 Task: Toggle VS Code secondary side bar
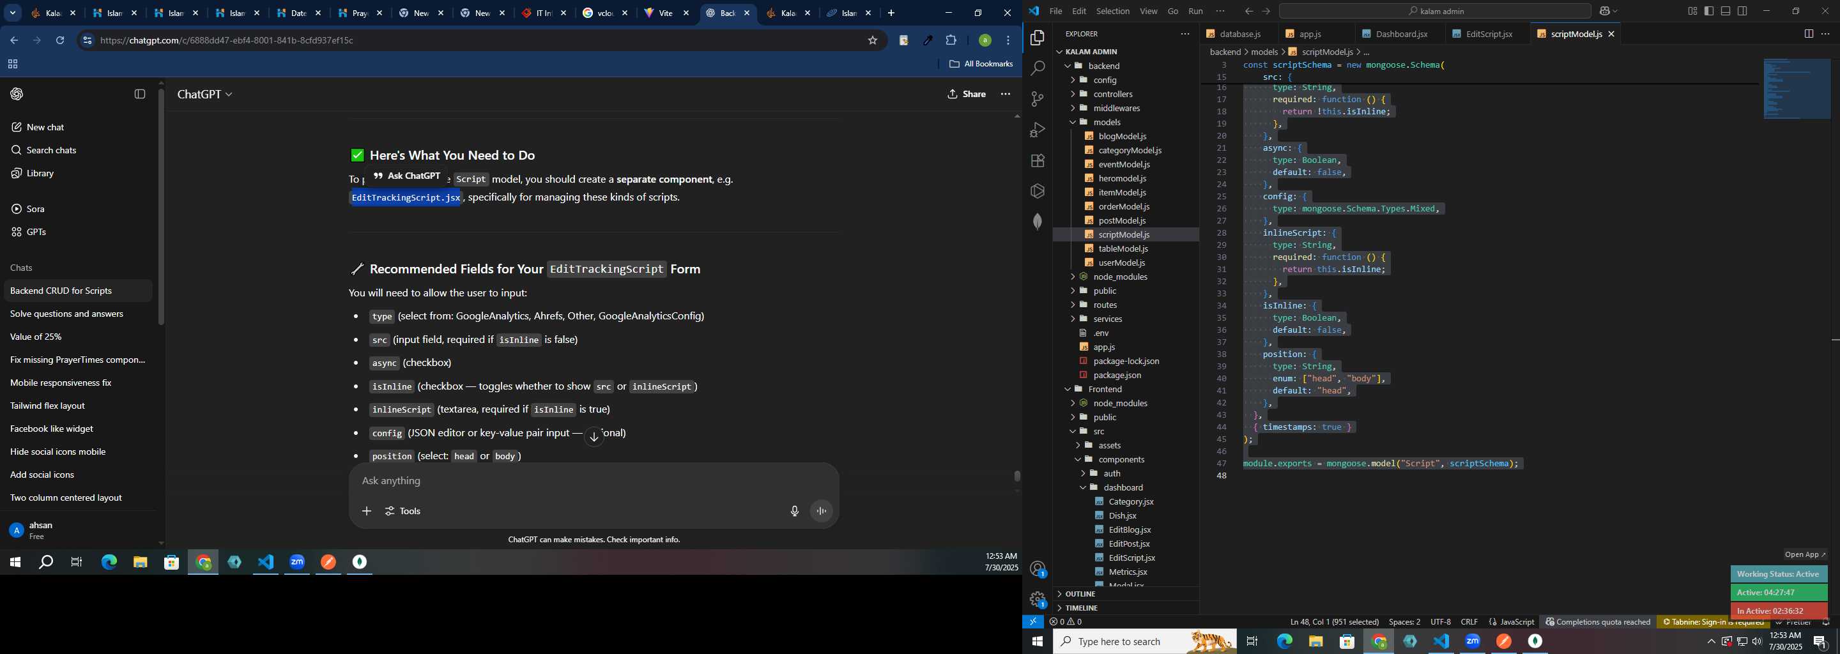click(x=1742, y=11)
